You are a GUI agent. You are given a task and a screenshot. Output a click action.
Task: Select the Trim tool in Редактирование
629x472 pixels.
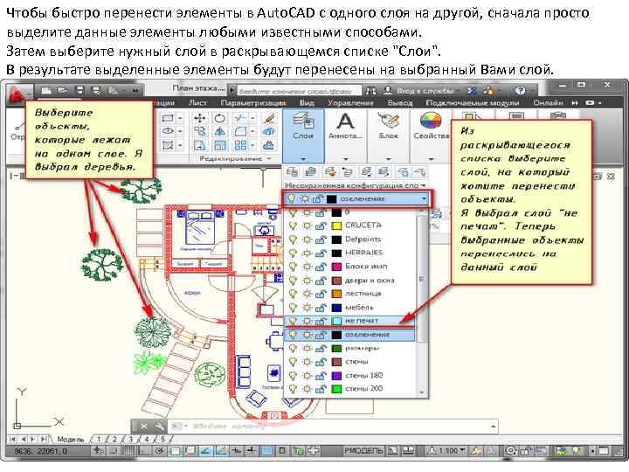(241, 118)
